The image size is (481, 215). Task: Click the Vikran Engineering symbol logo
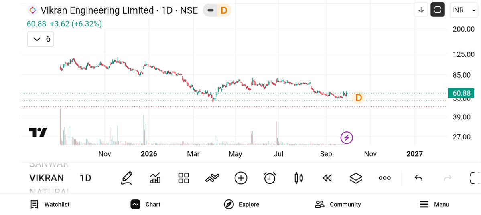32,10
